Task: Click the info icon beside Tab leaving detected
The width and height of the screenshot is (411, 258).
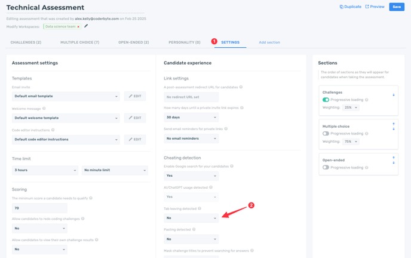Action: (200, 208)
